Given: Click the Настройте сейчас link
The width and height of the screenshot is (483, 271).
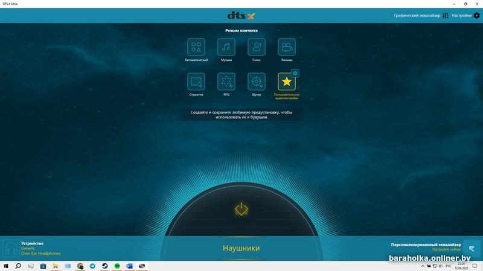Looking at the screenshot, I should click(447, 249).
